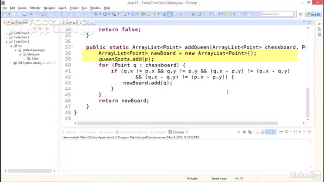Toggle Pin Console button
Screen dimensions: 324x182
click(x=281, y=132)
